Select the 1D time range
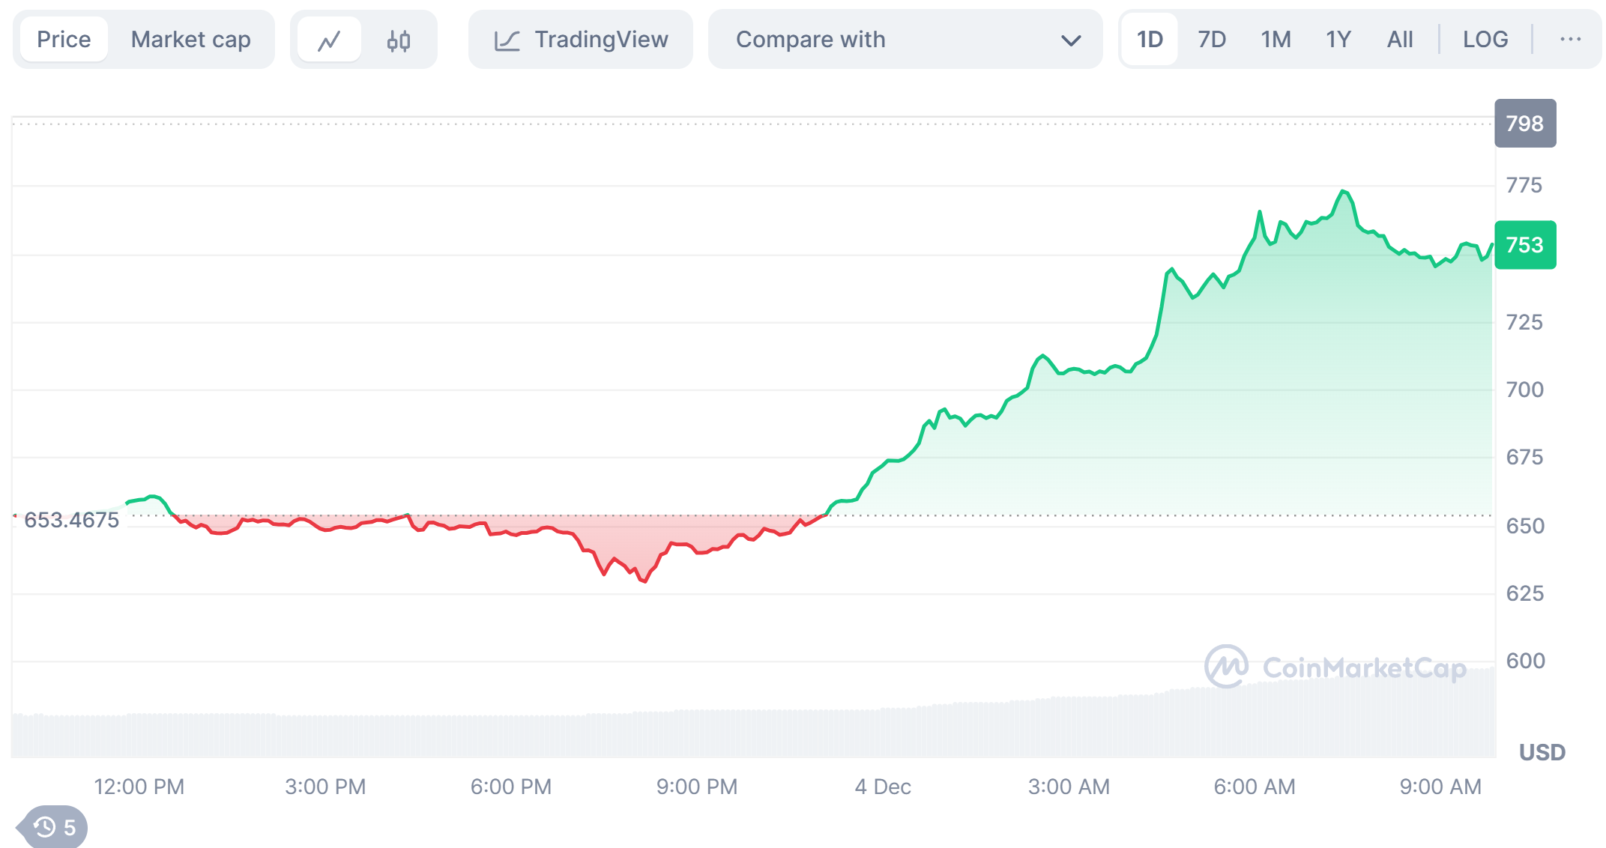This screenshot has height=848, width=1606. (x=1150, y=40)
